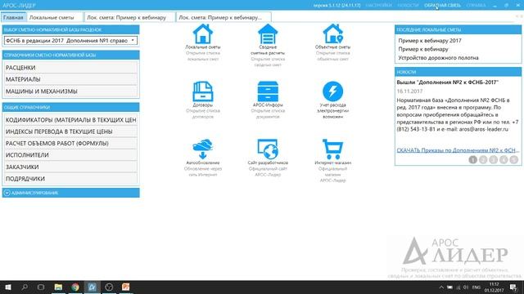Open Машины и механизмы reference
The image size is (524, 294).
(x=71, y=91)
